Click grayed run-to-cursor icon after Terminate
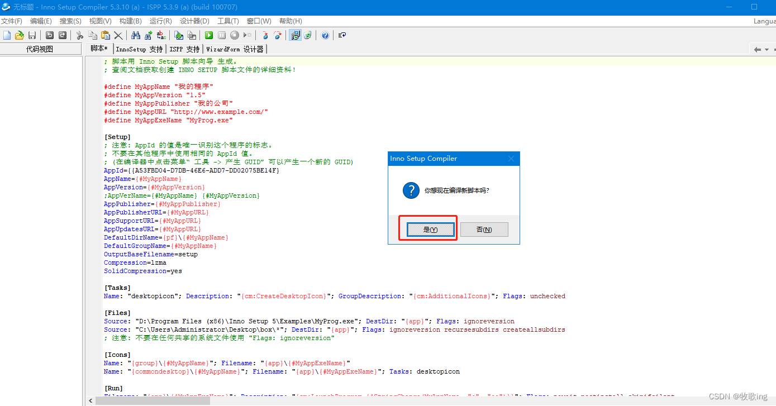 point(247,35)
